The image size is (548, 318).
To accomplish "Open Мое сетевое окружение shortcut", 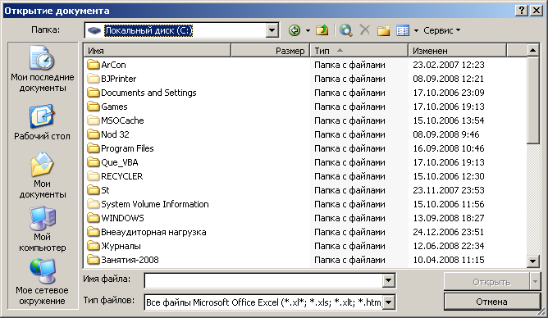I will tap(43, 282).
